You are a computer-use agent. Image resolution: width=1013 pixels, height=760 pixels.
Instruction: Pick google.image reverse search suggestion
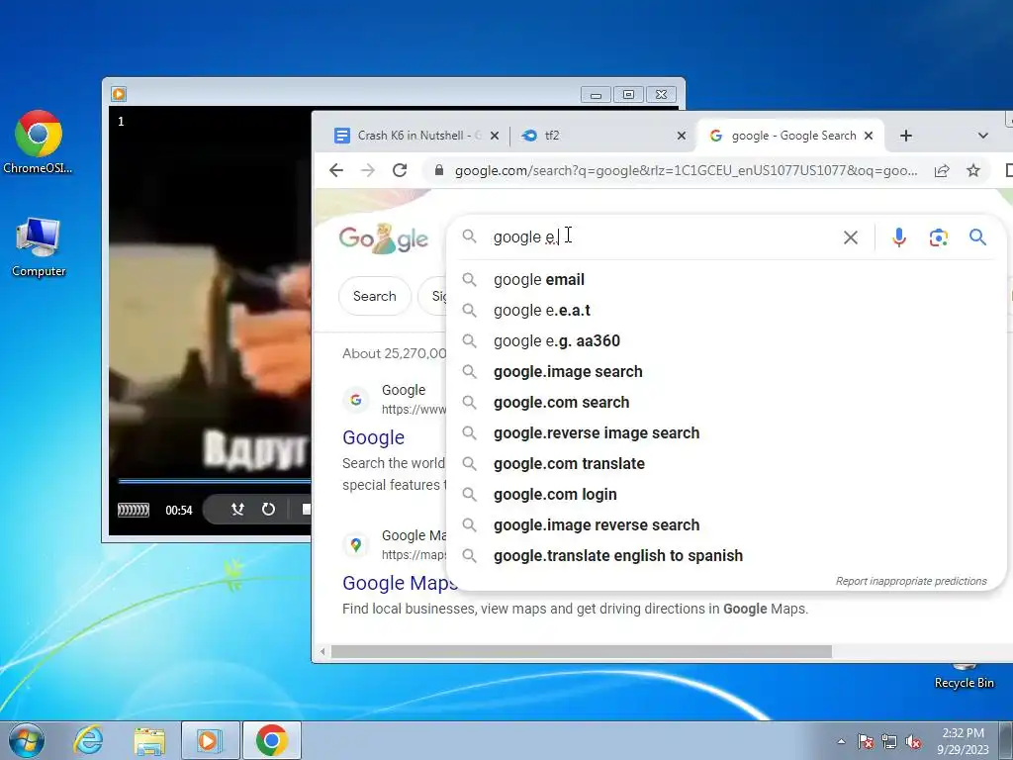pyautogui.click(x=726, y=525)
